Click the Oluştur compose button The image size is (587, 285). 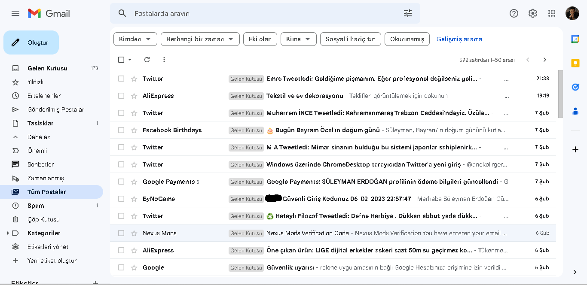tap(31, 42)
